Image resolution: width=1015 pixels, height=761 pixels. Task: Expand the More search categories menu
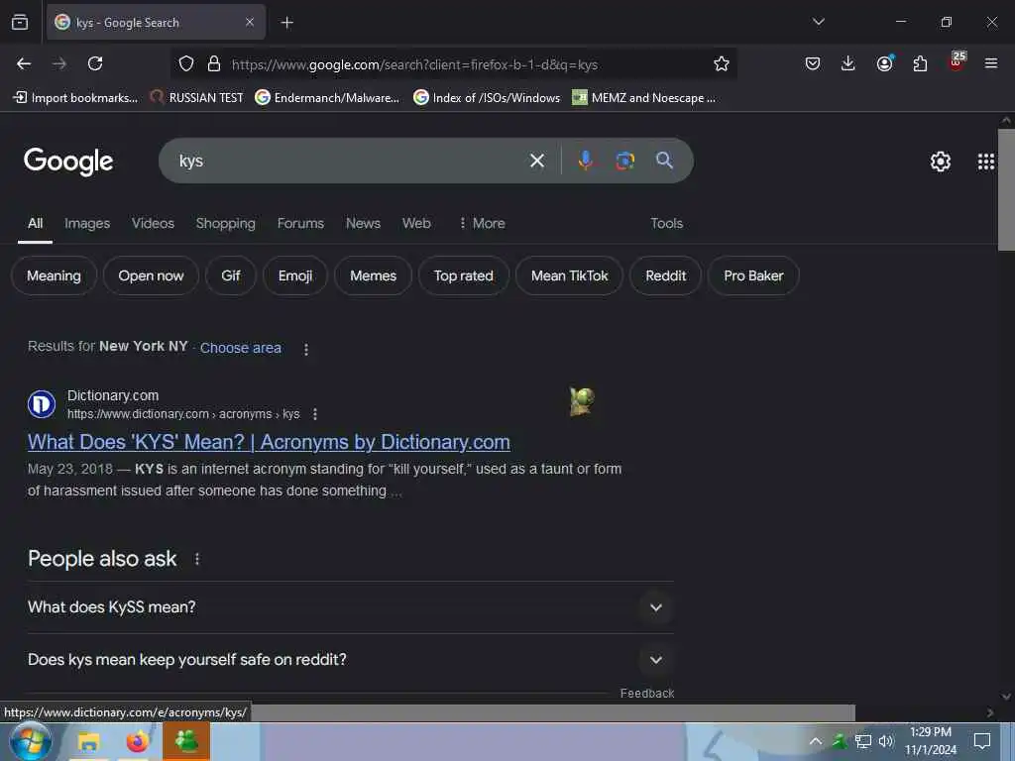[482, 223]
